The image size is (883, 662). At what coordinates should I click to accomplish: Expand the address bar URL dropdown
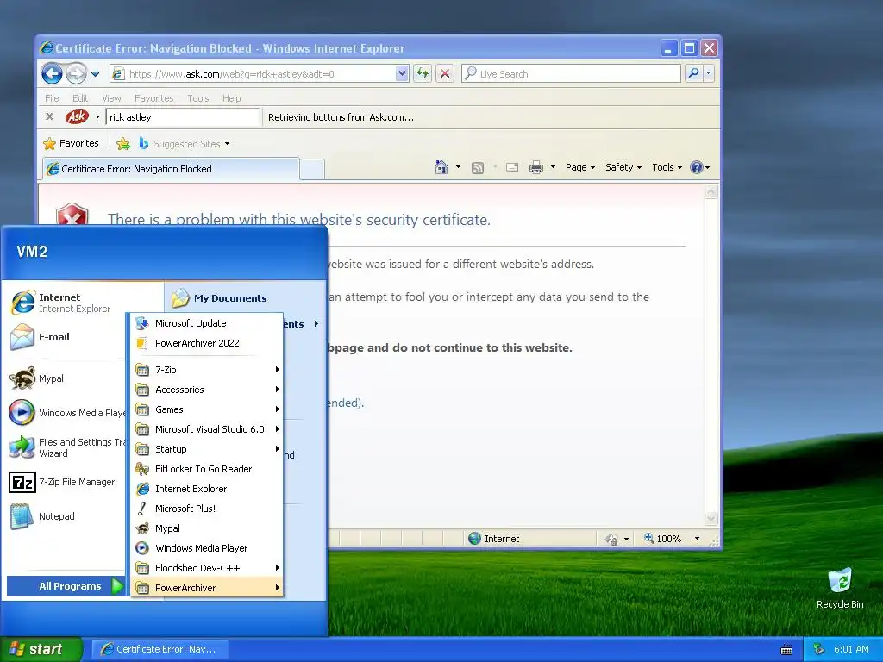(x=402, y=73)
